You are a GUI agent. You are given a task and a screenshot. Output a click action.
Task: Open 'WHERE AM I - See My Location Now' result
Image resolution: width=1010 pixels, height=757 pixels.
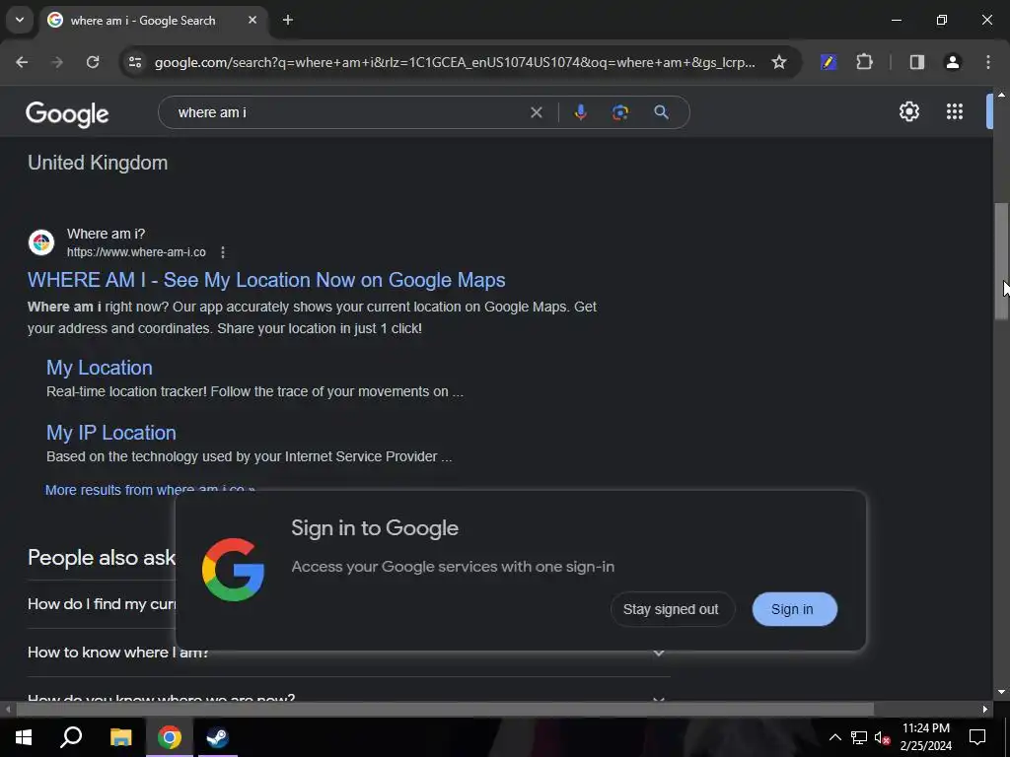(x=266, y=280)
